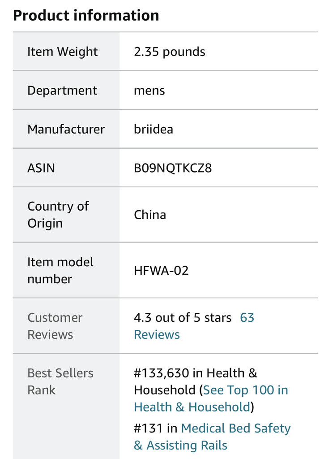Select the 2.35 pounds value
The image size is (324, 459).
[170, 52]
